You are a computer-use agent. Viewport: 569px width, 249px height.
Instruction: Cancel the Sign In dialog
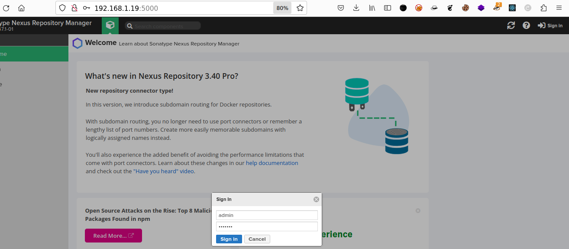pyautogui.click(x=257, y=239)
